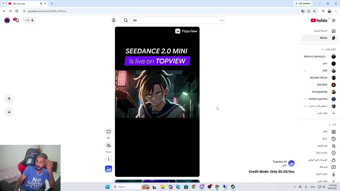Image resolution: width=340 pixels, height=191 pixels.
Task: Close the YouTube browser tab
Action: [45, 3]
